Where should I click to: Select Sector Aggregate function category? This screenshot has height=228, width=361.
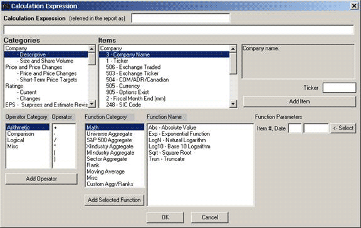[115, 159]
